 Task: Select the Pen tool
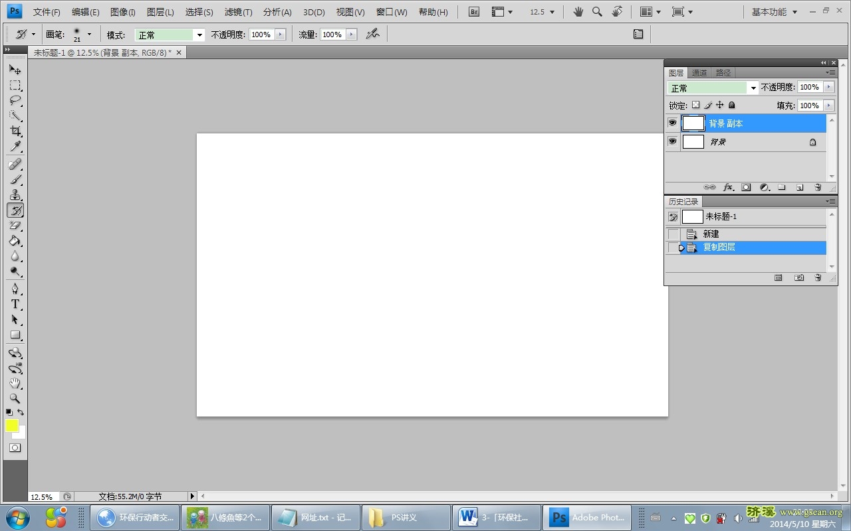click(x=15, y=289)
